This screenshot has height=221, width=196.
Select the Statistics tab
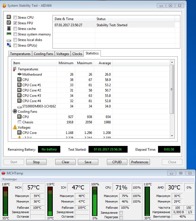(x=92, y=53)
